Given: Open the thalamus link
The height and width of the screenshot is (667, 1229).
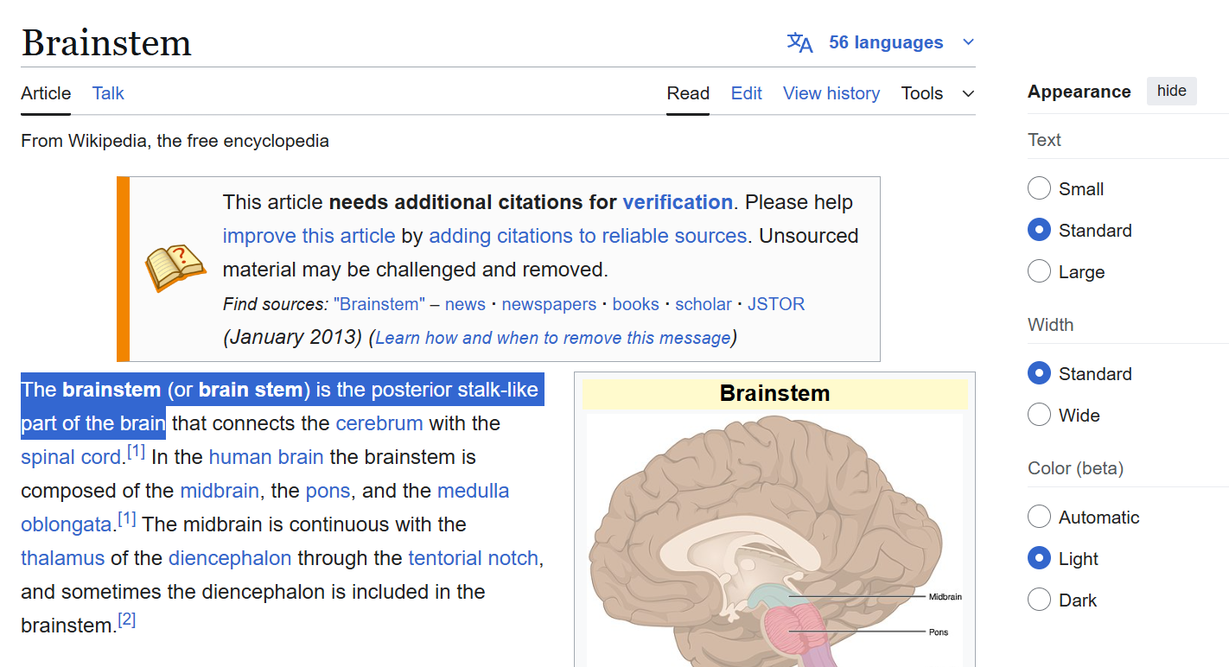Looking at the screenshot, I should point(62,558).
